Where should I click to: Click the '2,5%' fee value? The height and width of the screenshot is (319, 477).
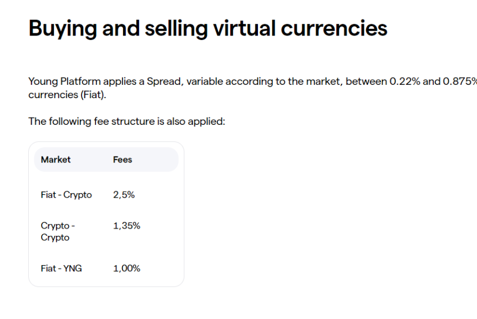pyautogui.click(x=124, y=195)
